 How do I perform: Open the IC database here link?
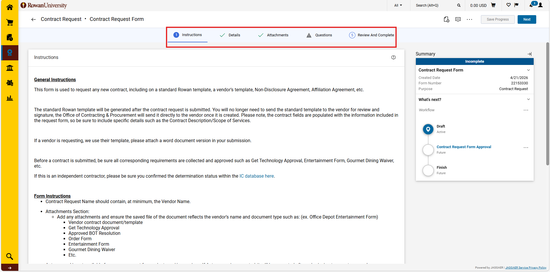(257, 176)
